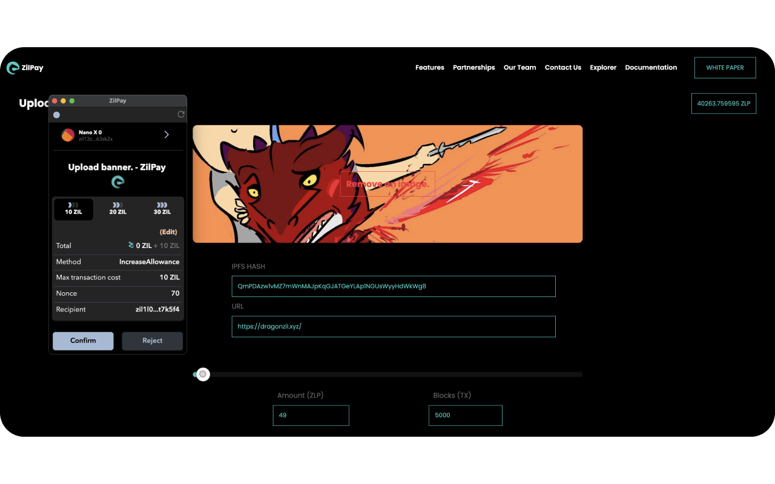Reload the ZilPay popup via refresh icon

coord(180,114)
